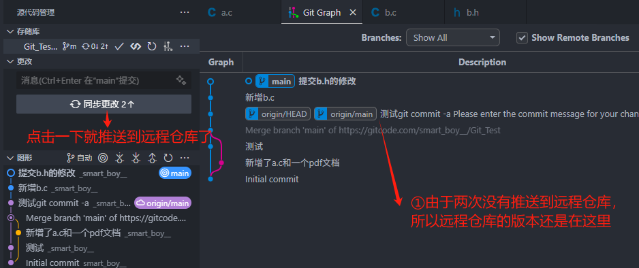Click the Git Graph view icon in repository row
This screenshot has height=268, width=639.
coord(136,46)
